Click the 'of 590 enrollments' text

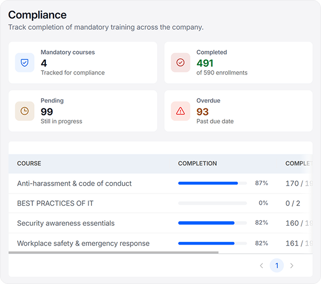tap(222, 72)
